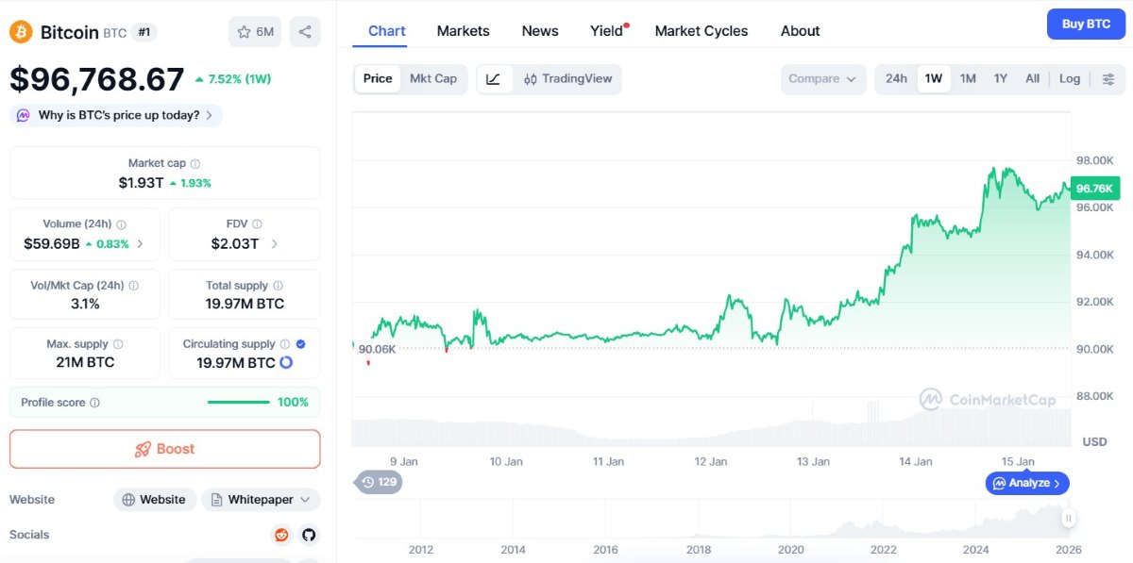Switch to TradingView chart mode
This screenshot has width=1133, height=563.
click(568, 79)
